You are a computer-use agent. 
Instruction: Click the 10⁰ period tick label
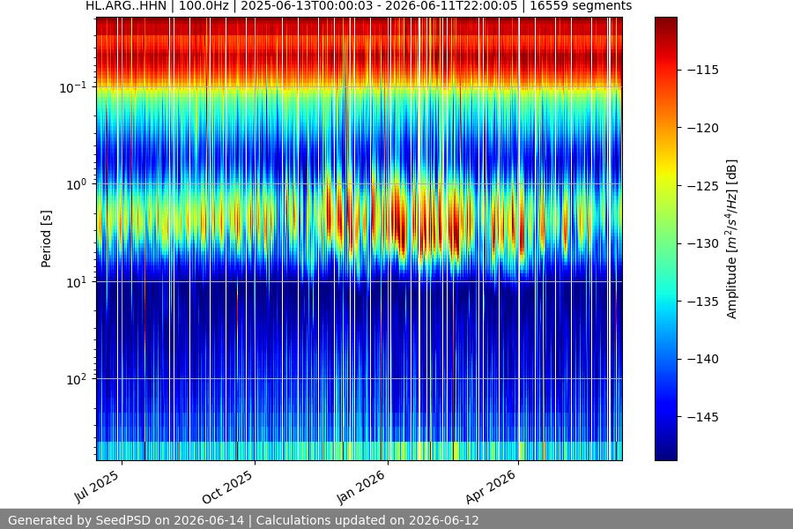(x=76, y=185)
